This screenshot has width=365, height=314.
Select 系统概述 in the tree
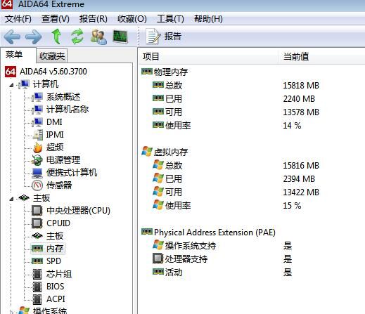63,97
